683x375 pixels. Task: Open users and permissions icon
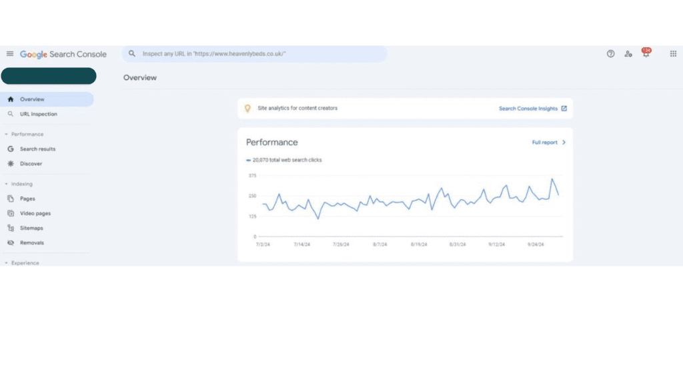pyautogui.click(x=628, y=54)
